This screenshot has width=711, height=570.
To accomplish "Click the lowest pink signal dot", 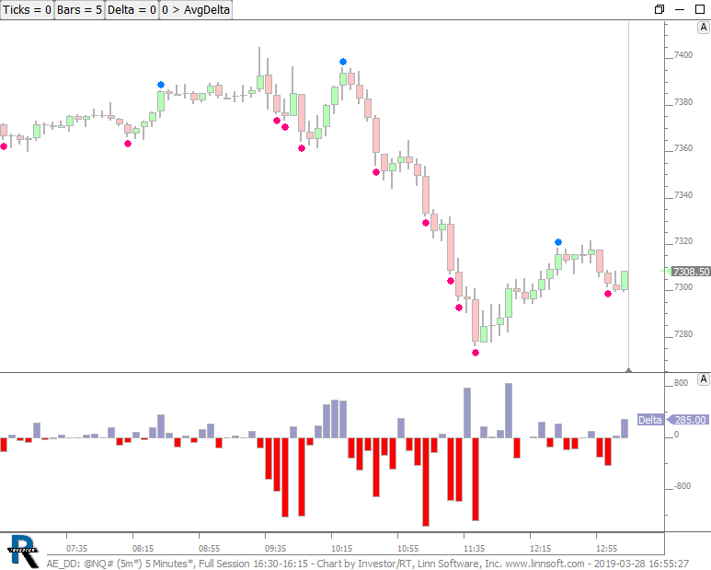I will [x=476, y=353].
